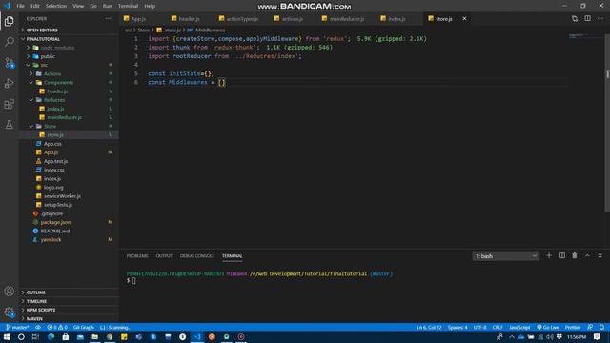610x343 pixels.
Task: Expand the Timeline section
Action: pos(70,301)
